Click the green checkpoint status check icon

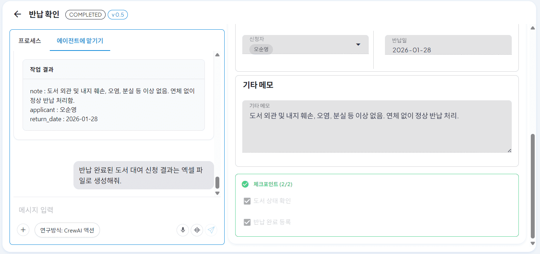(245, 184)
